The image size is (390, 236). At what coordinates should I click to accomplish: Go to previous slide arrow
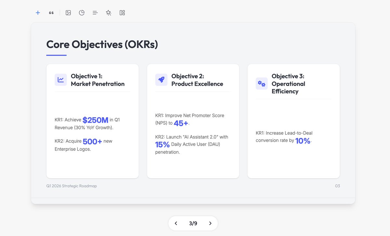point(176,223)
